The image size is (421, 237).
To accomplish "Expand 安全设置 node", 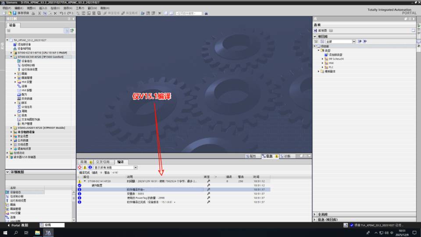I will (x=11, y=136).
